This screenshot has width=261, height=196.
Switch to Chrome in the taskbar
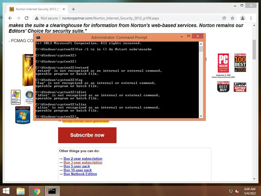36,191
